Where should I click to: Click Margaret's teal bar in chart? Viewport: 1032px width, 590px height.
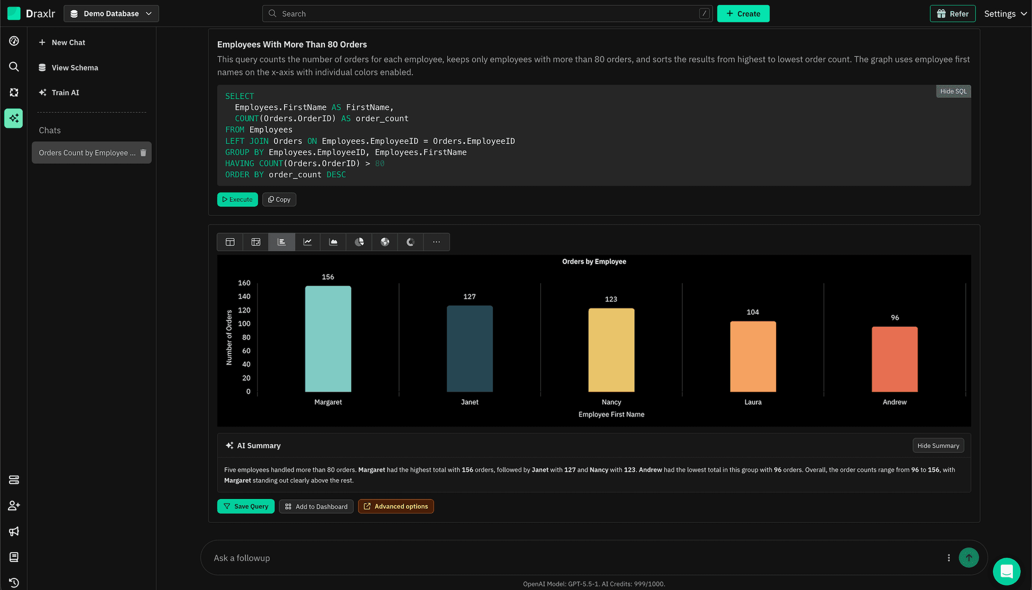328,339
